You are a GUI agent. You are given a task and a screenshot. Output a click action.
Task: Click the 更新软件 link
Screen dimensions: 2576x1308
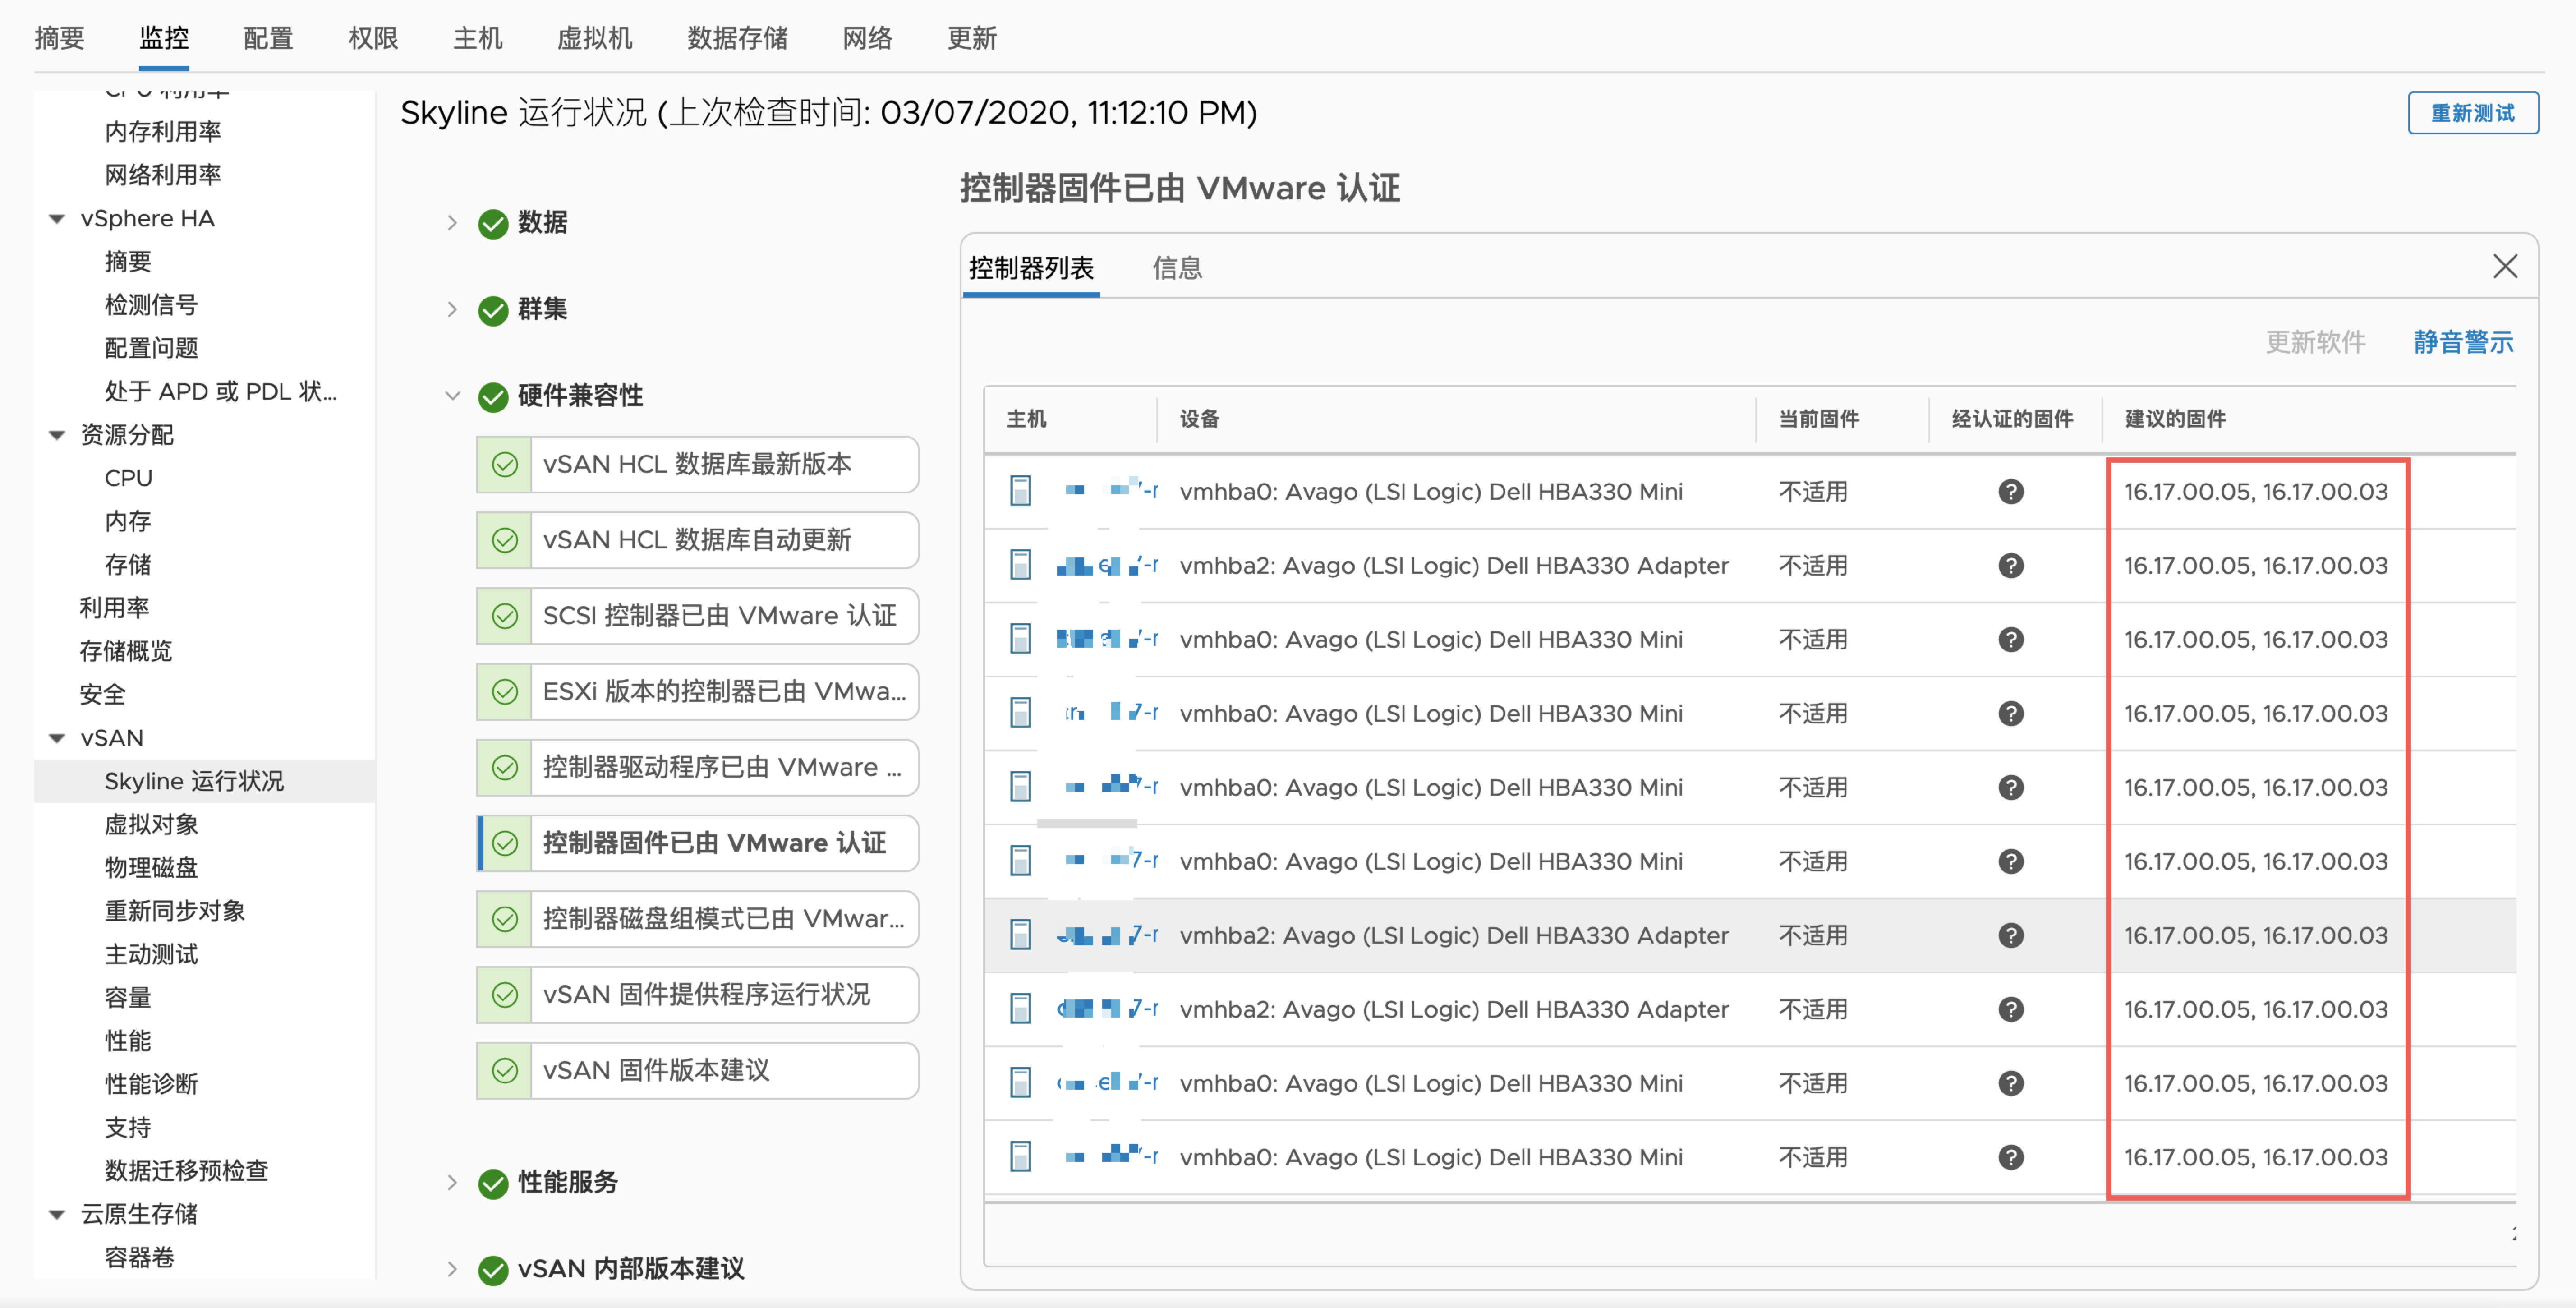click(x=2315, y=342)
